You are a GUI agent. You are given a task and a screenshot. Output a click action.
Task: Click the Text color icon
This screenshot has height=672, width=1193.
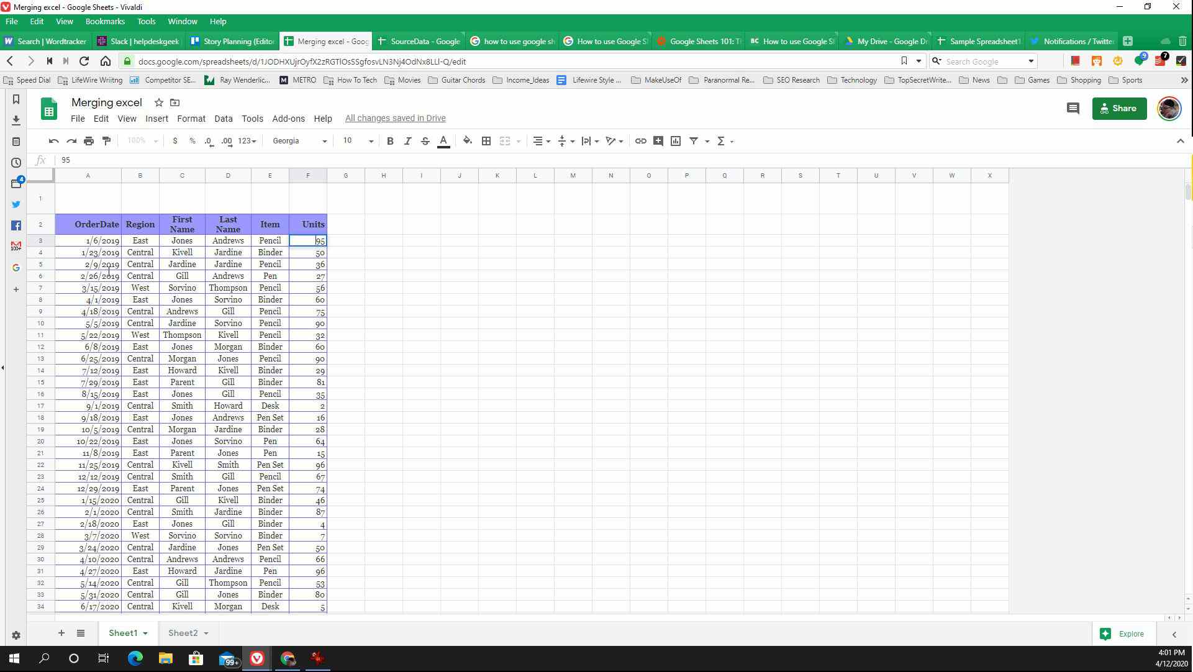coord(444,141)
